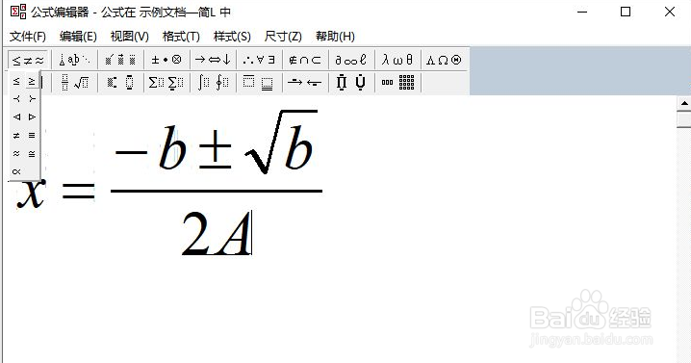Close the equation editor window
This screenshot has height=363, width=691.
(670, 12)
